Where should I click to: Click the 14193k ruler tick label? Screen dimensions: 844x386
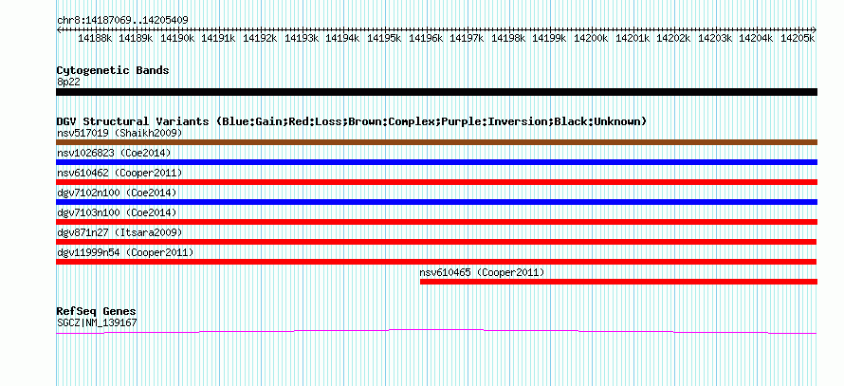tap(302, 38)
